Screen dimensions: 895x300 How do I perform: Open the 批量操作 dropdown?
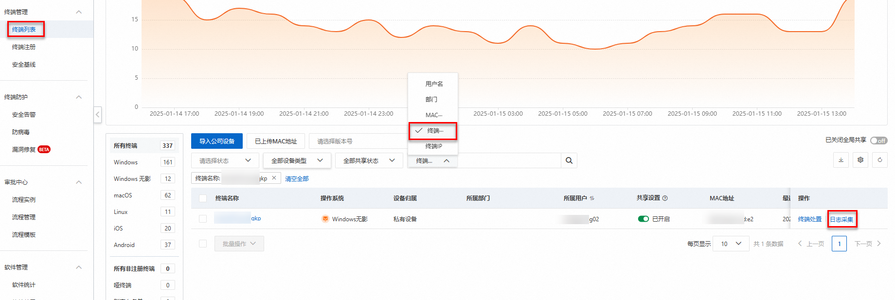pos(239,244)
